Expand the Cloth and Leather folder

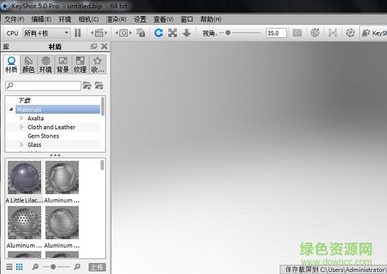click(x=21, y=127)
